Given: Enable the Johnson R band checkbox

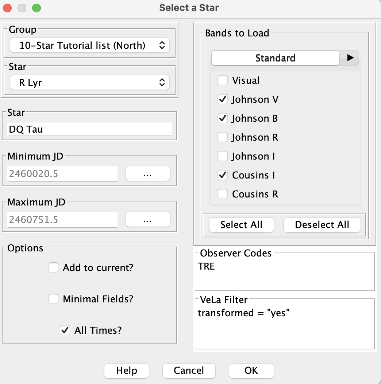Looking at the screenshot, I should tap(223, 137).
